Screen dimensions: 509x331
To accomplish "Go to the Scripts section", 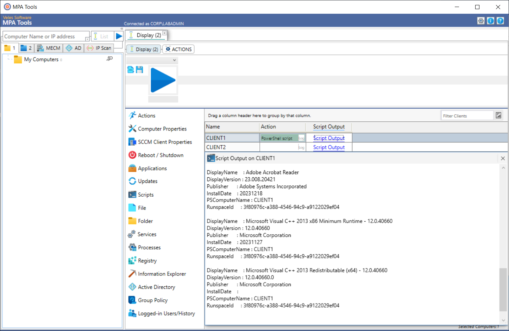I will pyautogui.click(x=141, y=195).
